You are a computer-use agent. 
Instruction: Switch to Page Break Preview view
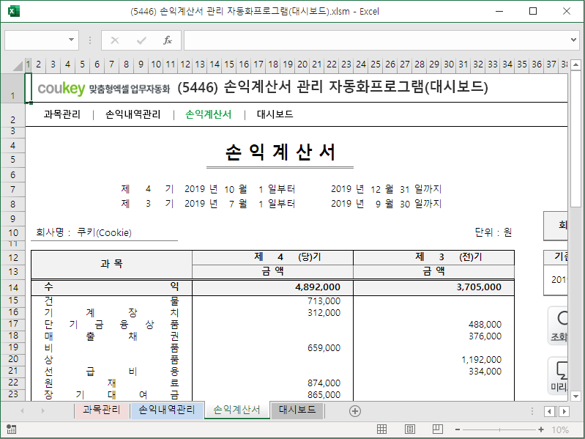438,429
